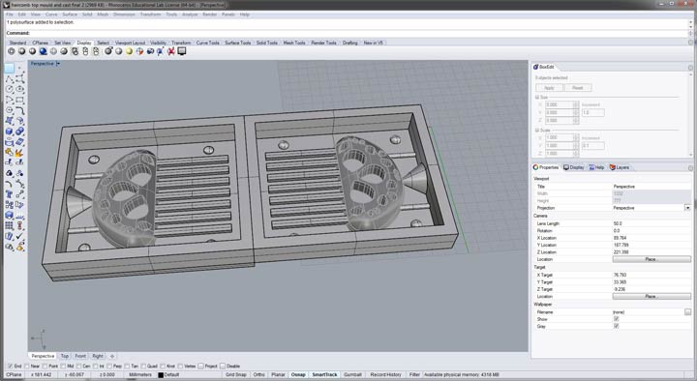Open the Analyze menu
The image size is (697, 381).
tap(190, 15)
